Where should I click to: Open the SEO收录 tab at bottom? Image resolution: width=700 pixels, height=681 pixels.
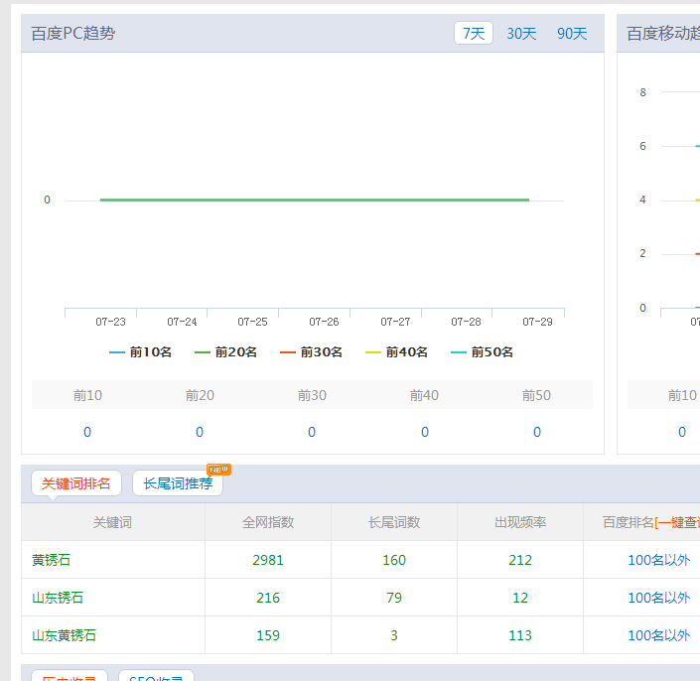156,677
